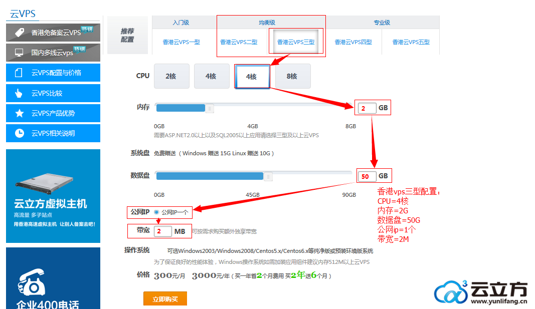Image resolution: width=535 pixels, height=309 pixels.
Task: Click the 0GB mark under the 数据盘 slider
Action: tap(159, 195)
